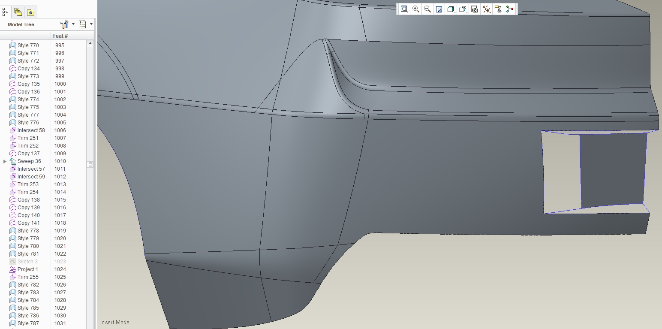
Task: Expand the Show options dropdown arrow
Action: click(91, 24)
